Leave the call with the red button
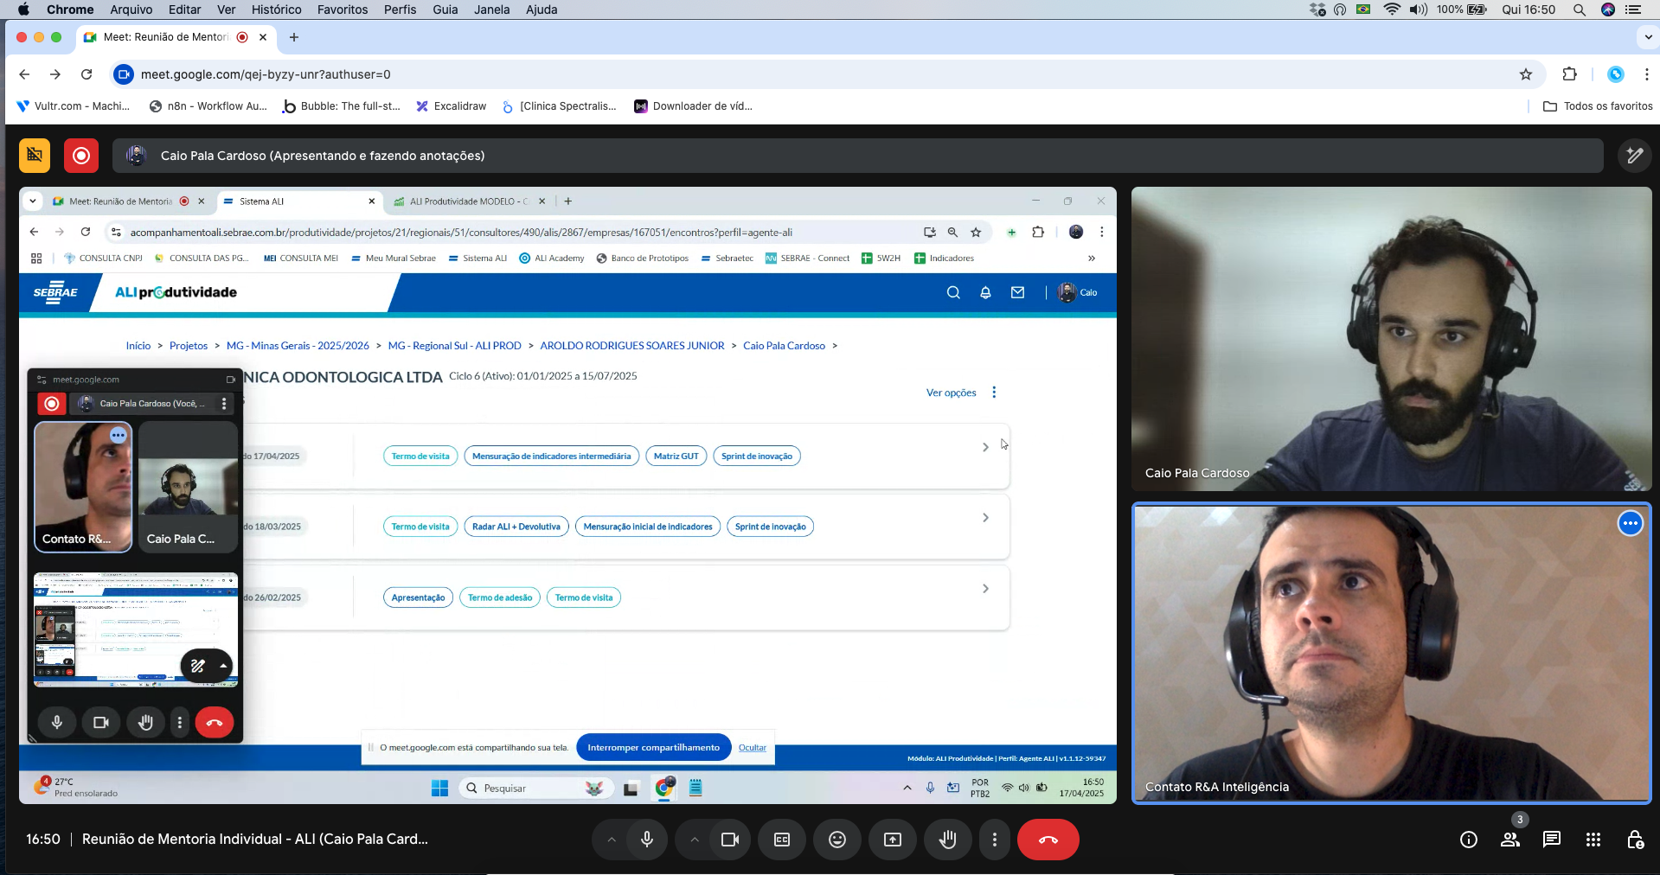 point(1048,840)
